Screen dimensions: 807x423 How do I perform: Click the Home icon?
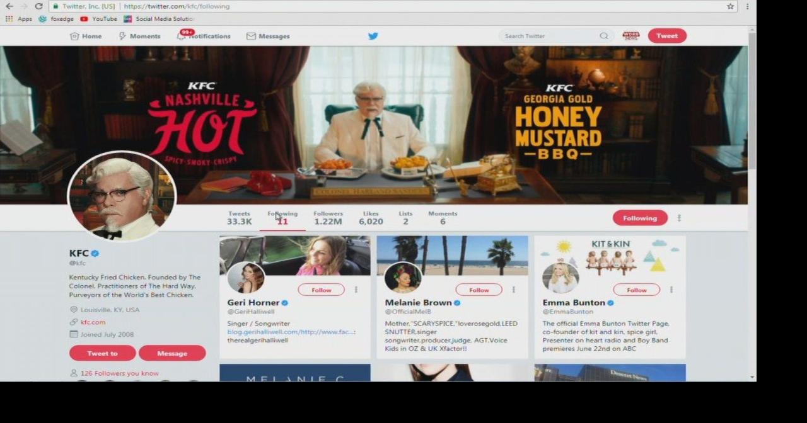[x=76, y=36]
